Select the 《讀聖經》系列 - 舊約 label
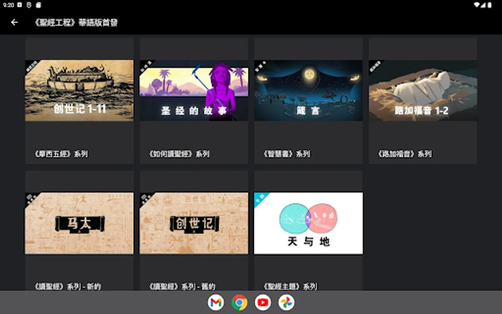This screenshot has width=502, height=314. coord(182,286)
